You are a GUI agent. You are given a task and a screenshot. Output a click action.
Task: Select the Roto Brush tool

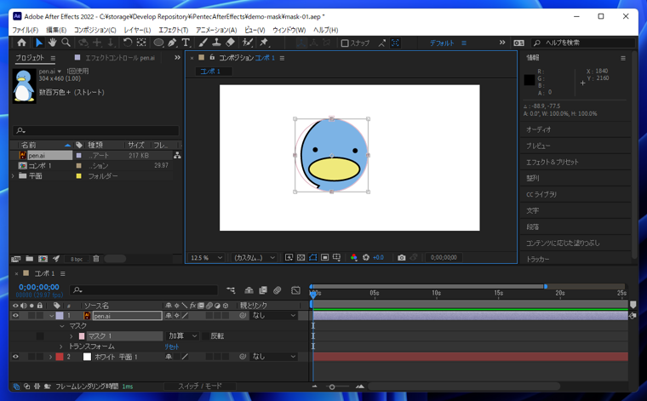click(x=247, y=43)
